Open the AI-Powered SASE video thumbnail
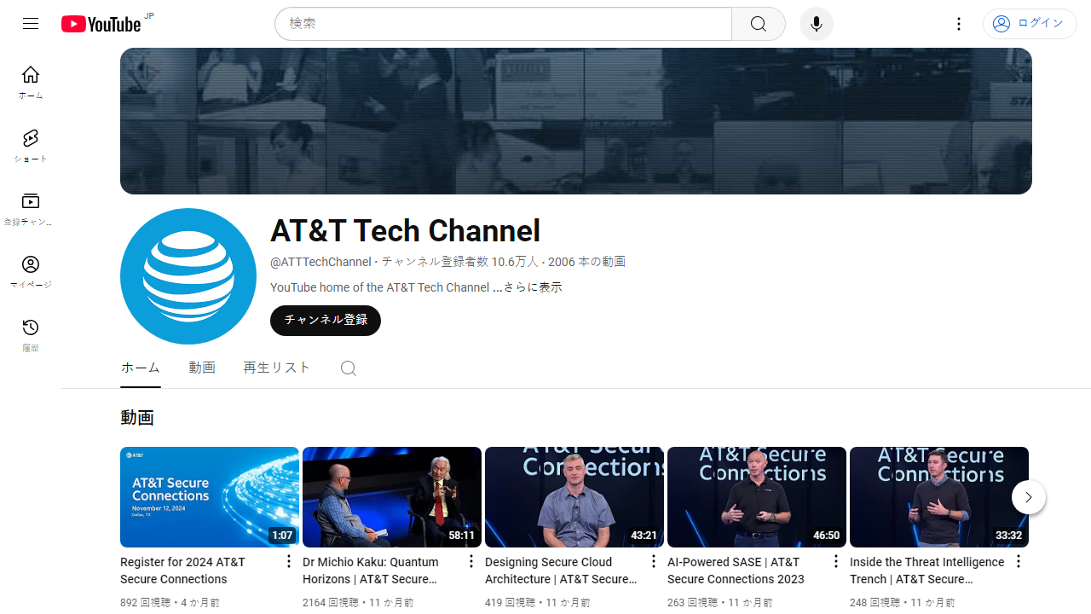 [x=757, y=497]
